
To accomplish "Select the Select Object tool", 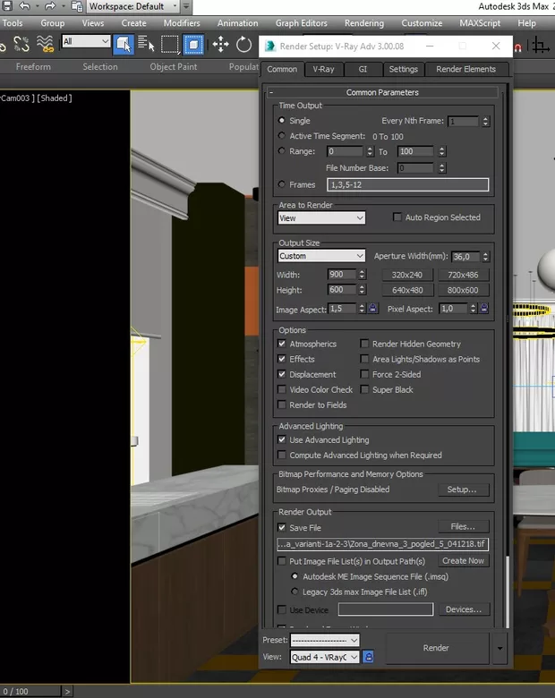I will (124, 44).
